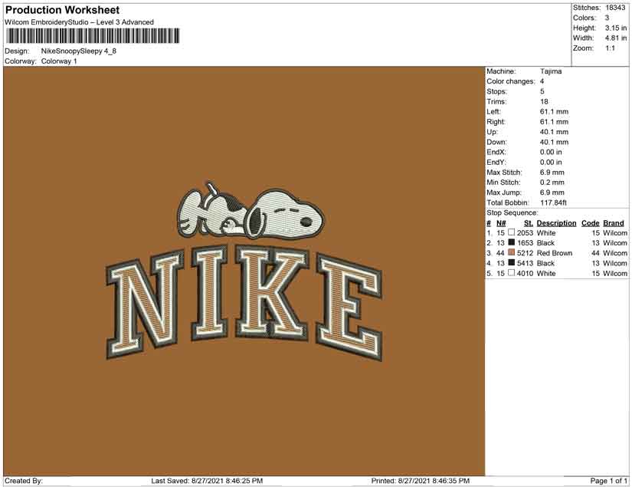Select design name NikeSnoopySleepy 4_8
Viewport: 632px width, 487px height.
pyautogui.click(x=79, y=51)
